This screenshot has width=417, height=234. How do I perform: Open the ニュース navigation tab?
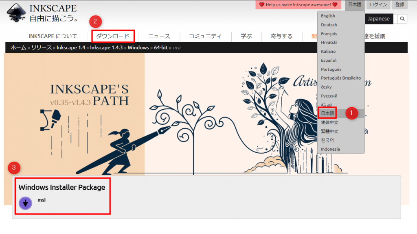[x=159, y=36]
